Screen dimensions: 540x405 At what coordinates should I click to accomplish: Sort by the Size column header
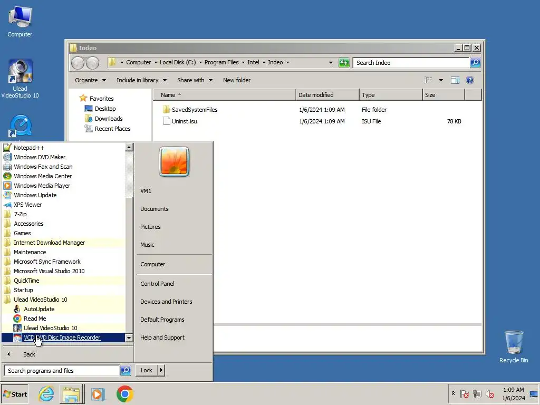(443, 95)
